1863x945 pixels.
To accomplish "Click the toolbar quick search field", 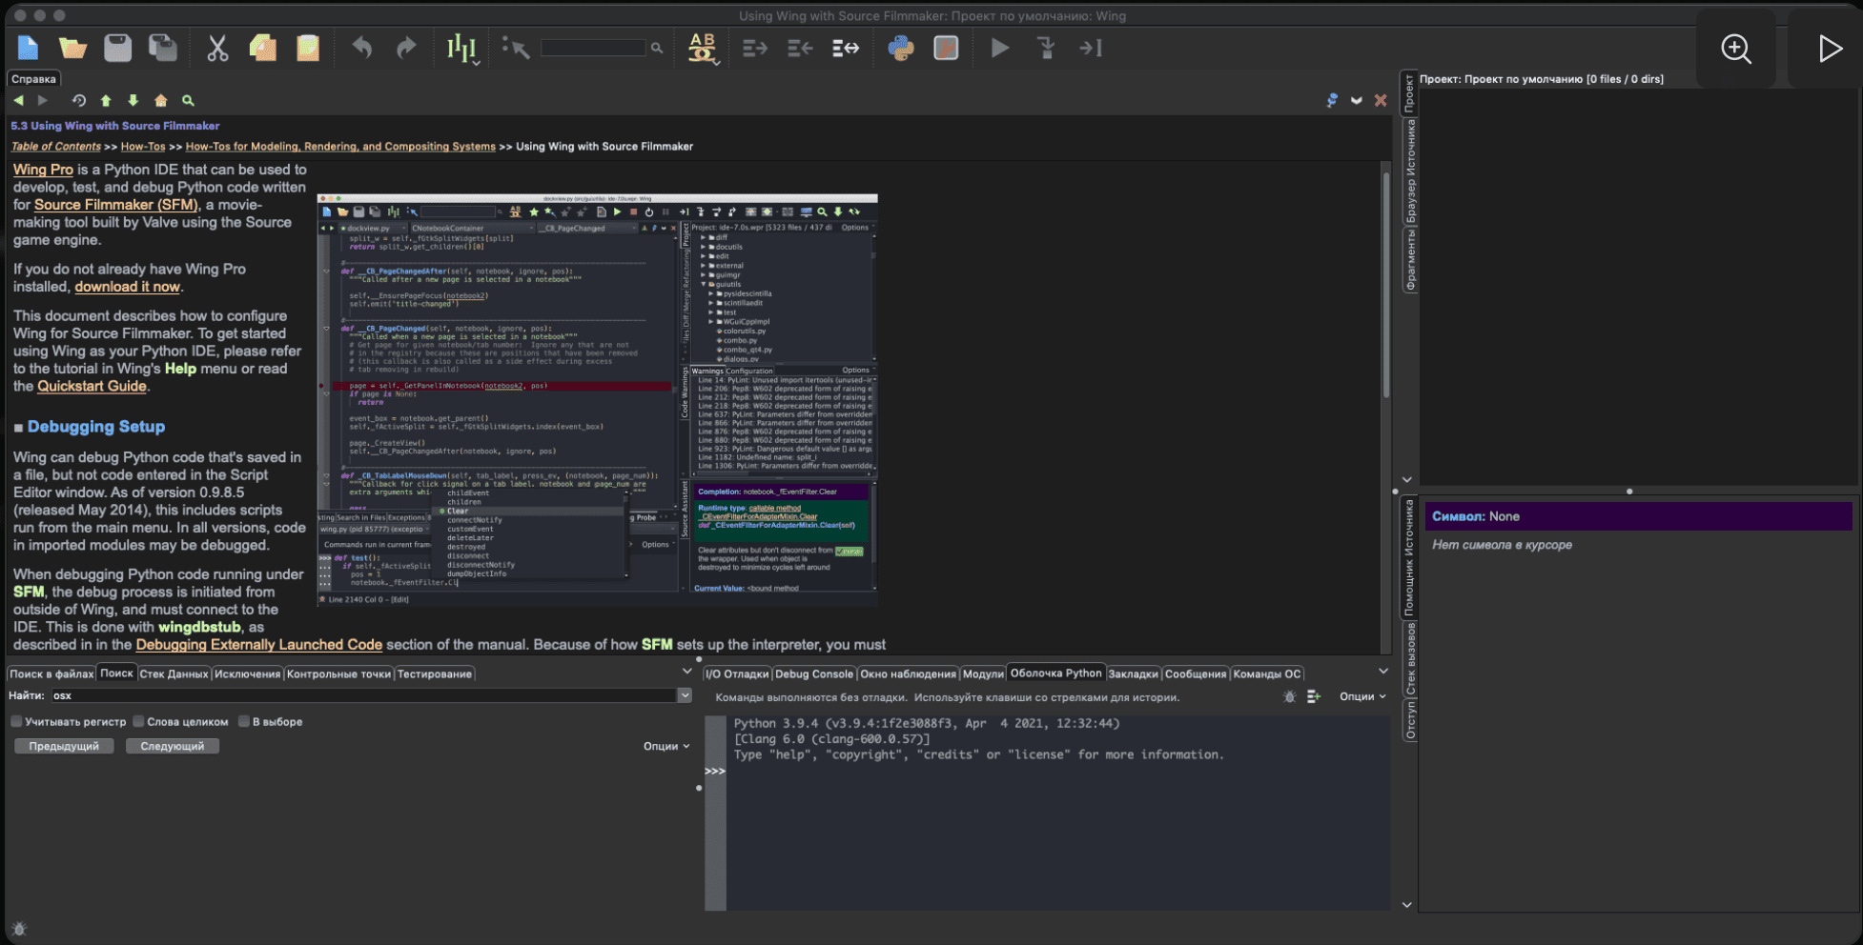I will coord(593,48).
